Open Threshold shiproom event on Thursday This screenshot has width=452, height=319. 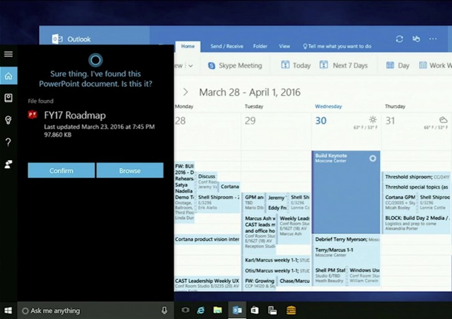pos(417,177)
